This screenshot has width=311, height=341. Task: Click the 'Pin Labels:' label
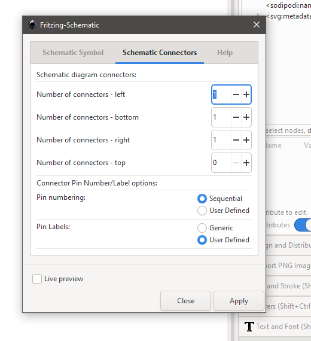click(x=53, y=227)
